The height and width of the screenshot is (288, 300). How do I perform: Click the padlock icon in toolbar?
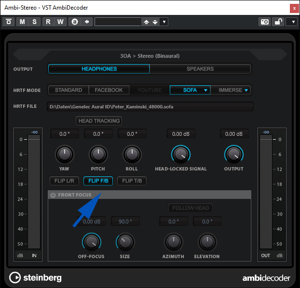pyautogui.click(x=278, y=22)
